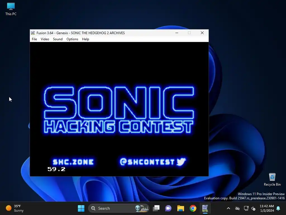The height and width of the screenshot is (215, 286).
Task: Close the Fusion emulator window
Action: pyautogui.click(x=202, y=33)
